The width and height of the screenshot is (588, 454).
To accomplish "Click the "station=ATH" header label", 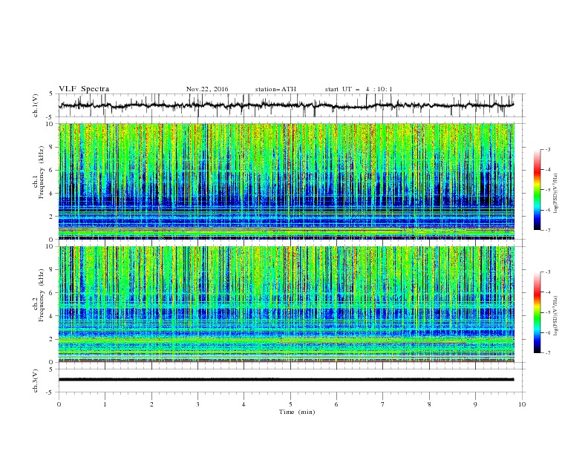I will (275, 89).
